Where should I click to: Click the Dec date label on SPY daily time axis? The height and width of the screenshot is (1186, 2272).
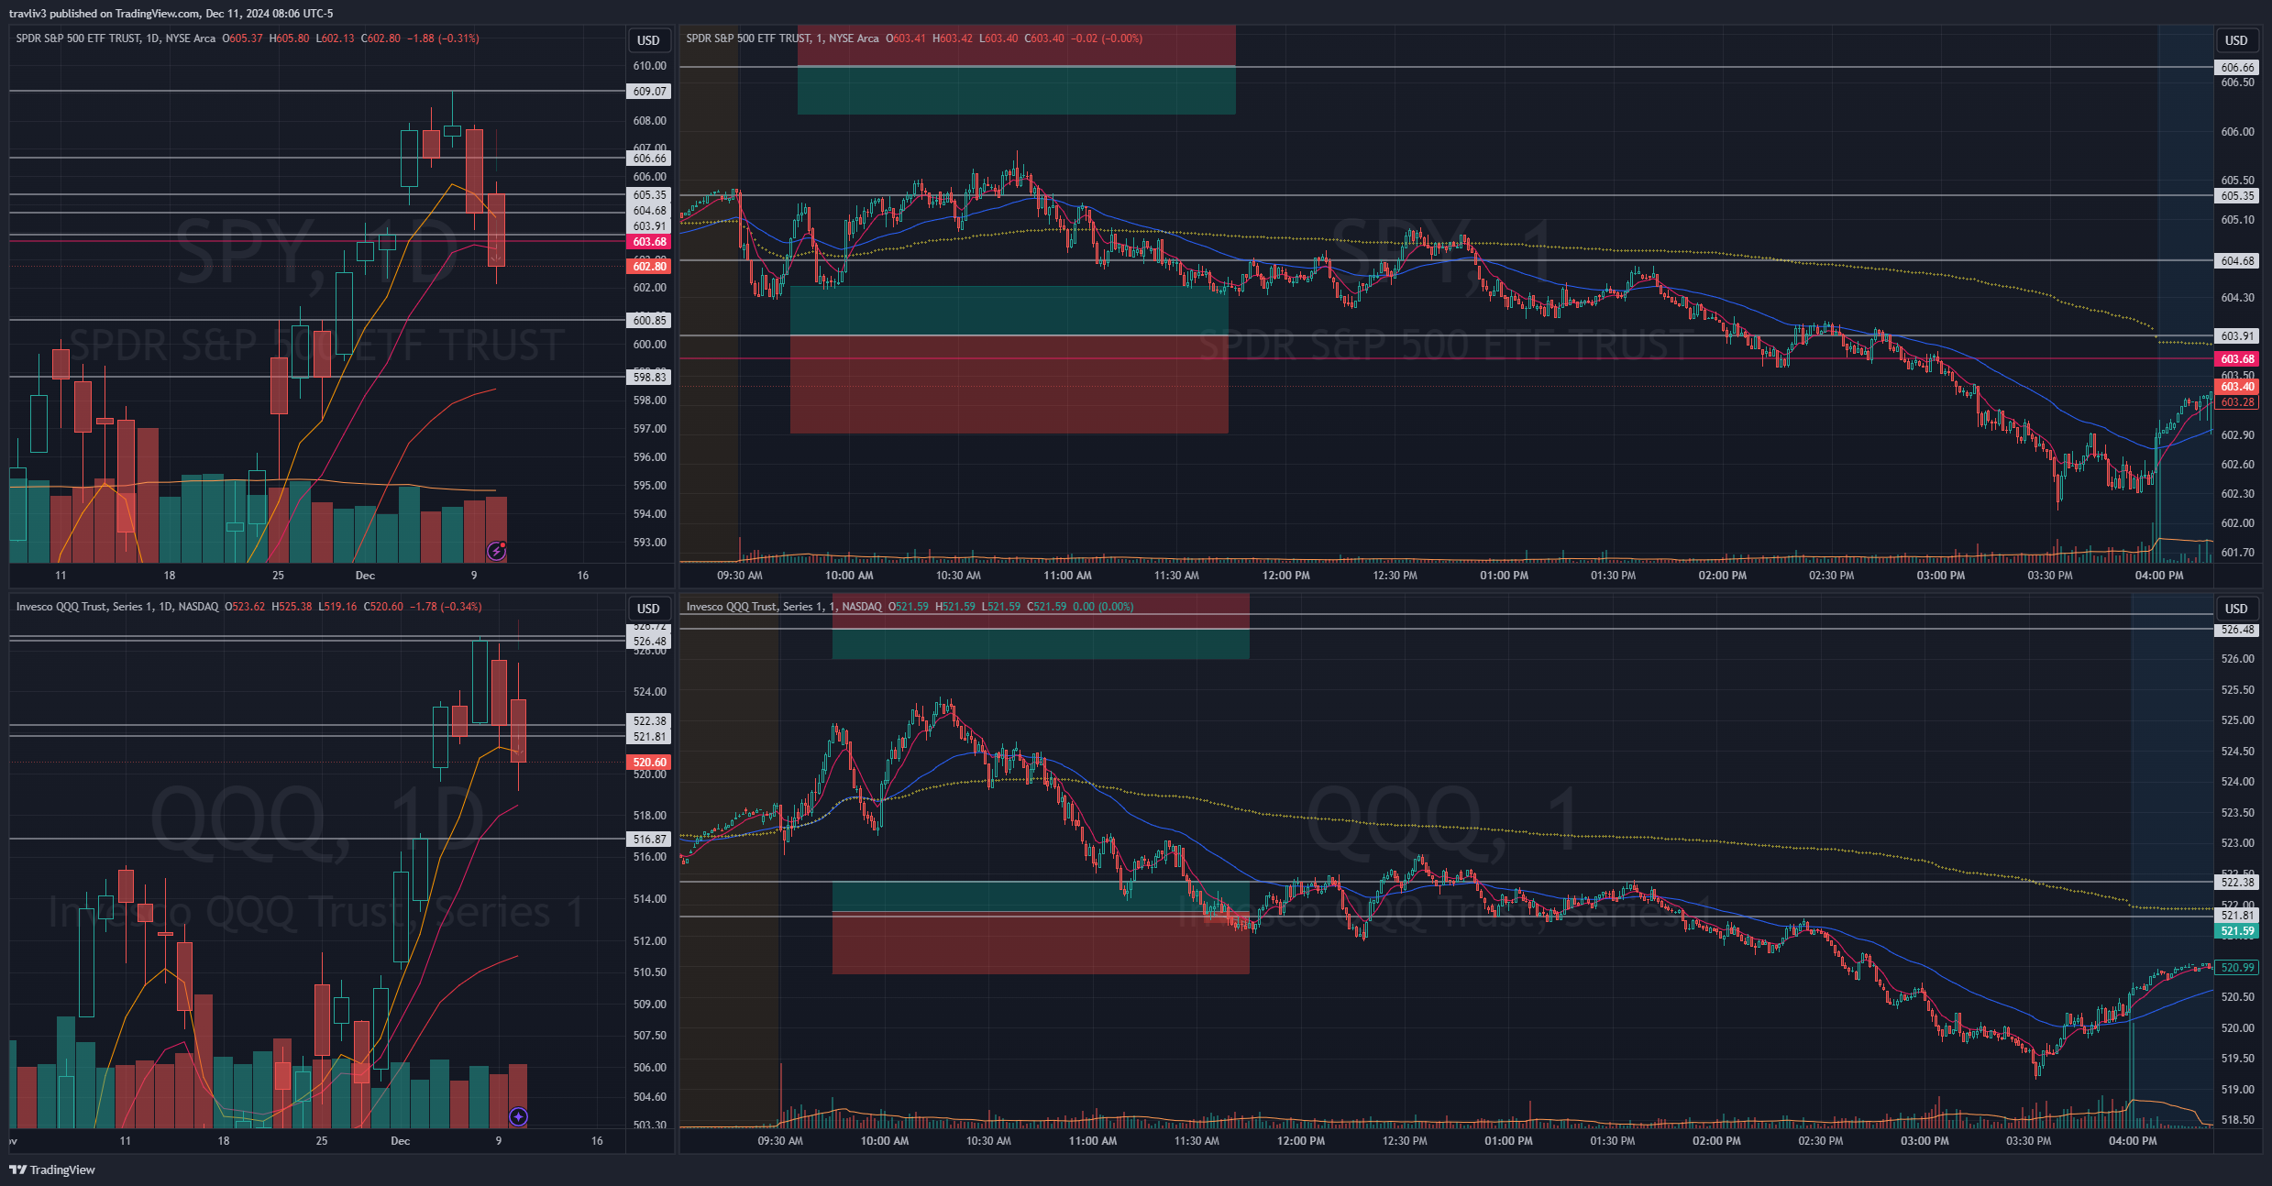(x=365, y=576)
